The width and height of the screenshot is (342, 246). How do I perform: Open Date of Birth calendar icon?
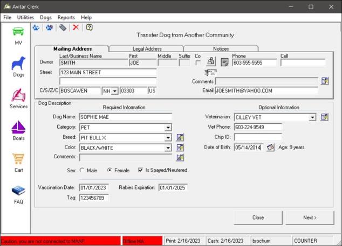(271, 147)
